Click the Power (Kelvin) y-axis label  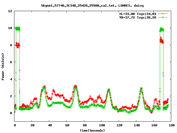click(3, 66)
